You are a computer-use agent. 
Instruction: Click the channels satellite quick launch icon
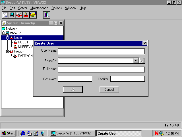coord(42,133)
